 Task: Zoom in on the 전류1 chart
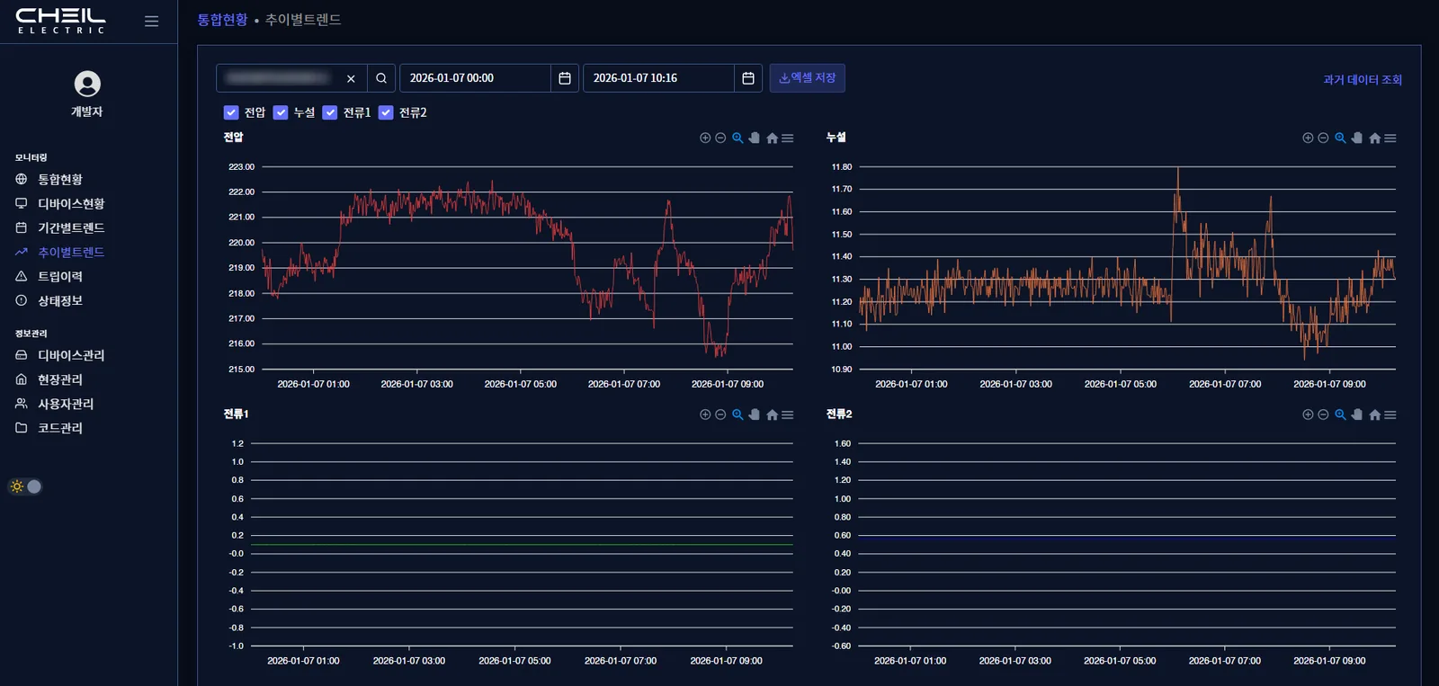pos(705,414)
